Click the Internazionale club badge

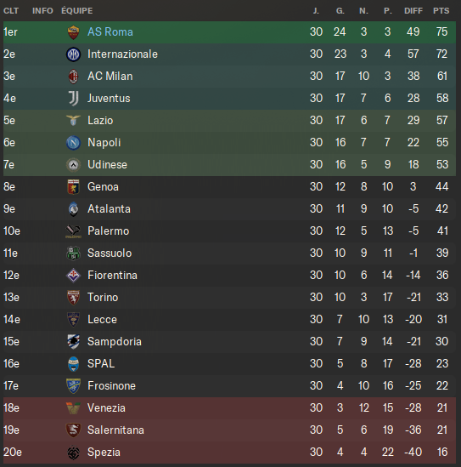tap(73, 54)
